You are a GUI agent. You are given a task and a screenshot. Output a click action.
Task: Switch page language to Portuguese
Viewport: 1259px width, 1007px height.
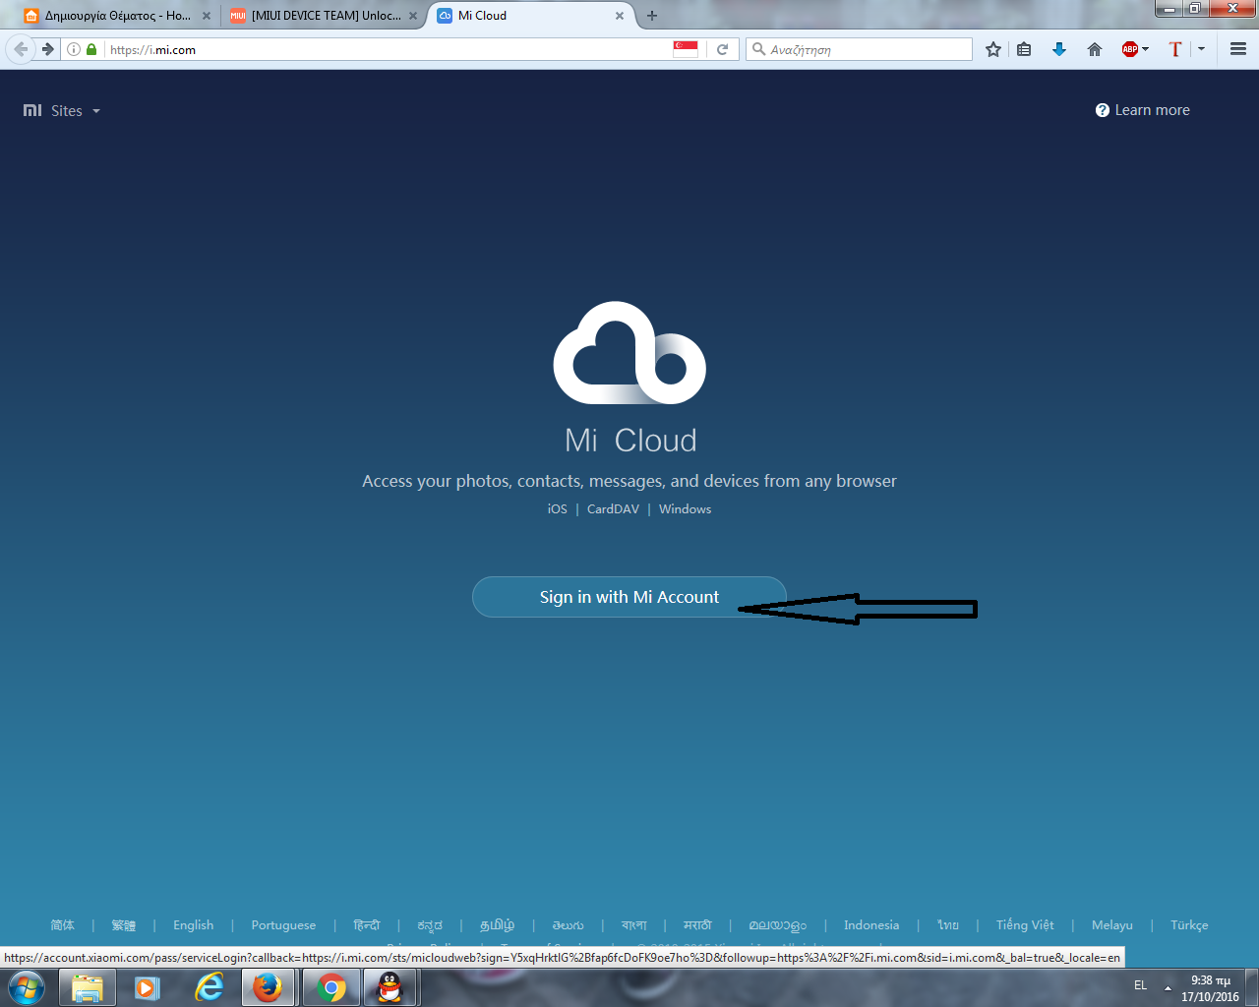click(x=283, y=925)
